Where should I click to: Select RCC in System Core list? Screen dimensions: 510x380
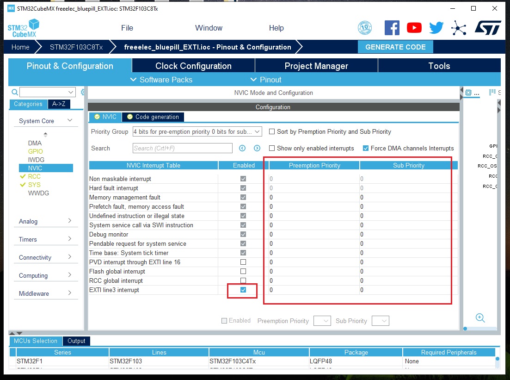coord(34,176)
